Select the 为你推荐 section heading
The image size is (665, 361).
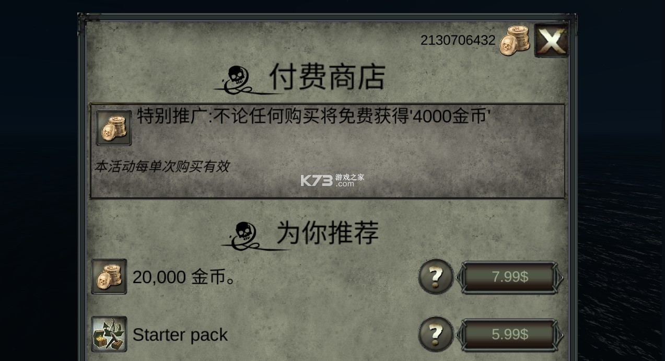[x=328, y=232]
